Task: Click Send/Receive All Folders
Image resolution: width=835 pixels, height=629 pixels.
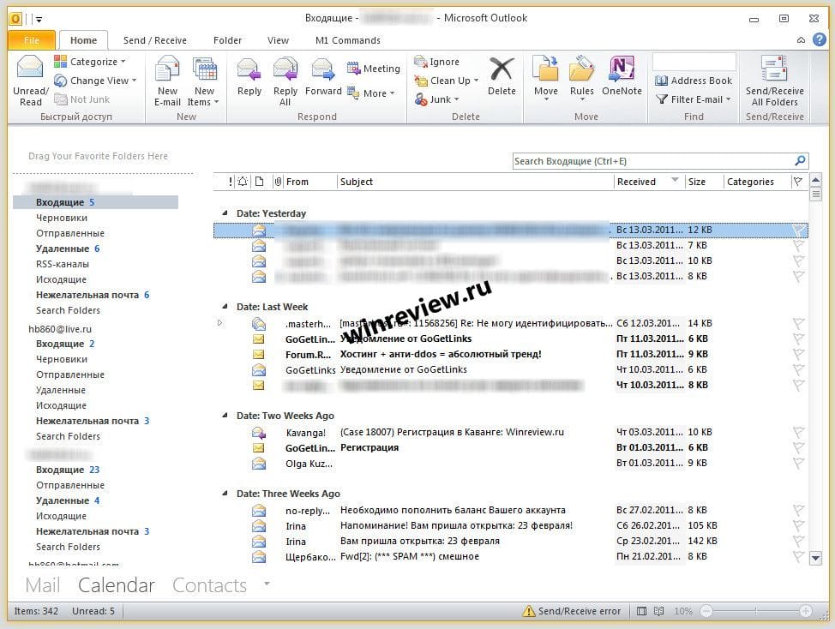Action: (x=774, y=81)
